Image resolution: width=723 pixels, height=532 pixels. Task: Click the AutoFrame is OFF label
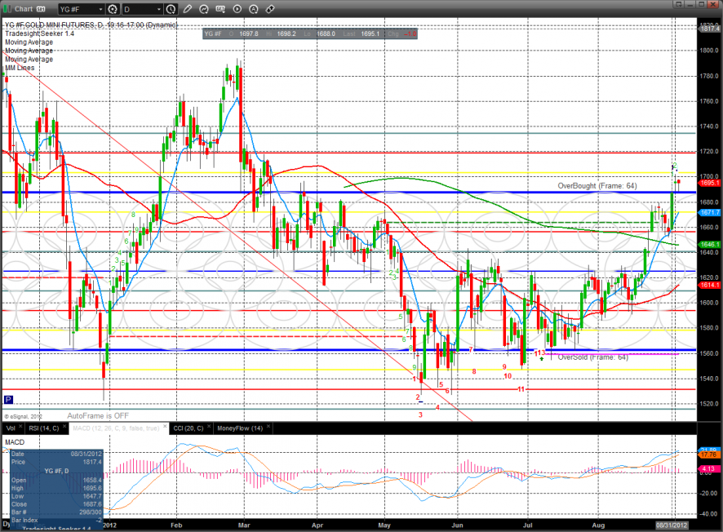(99, 415)
